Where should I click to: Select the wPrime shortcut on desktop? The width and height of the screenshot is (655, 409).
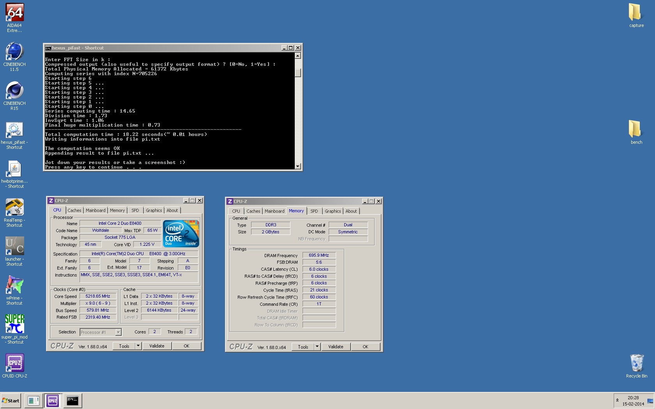tap(14, 291)
